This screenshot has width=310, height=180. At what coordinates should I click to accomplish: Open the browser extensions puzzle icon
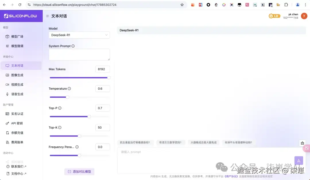pyautogui.click(x=286, y=5)
